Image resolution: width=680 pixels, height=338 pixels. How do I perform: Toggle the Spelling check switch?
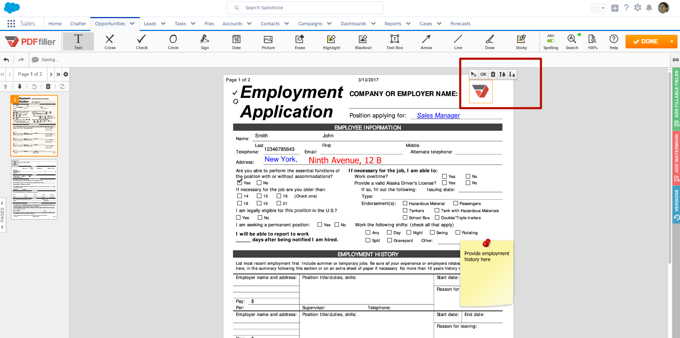[551, 41]
